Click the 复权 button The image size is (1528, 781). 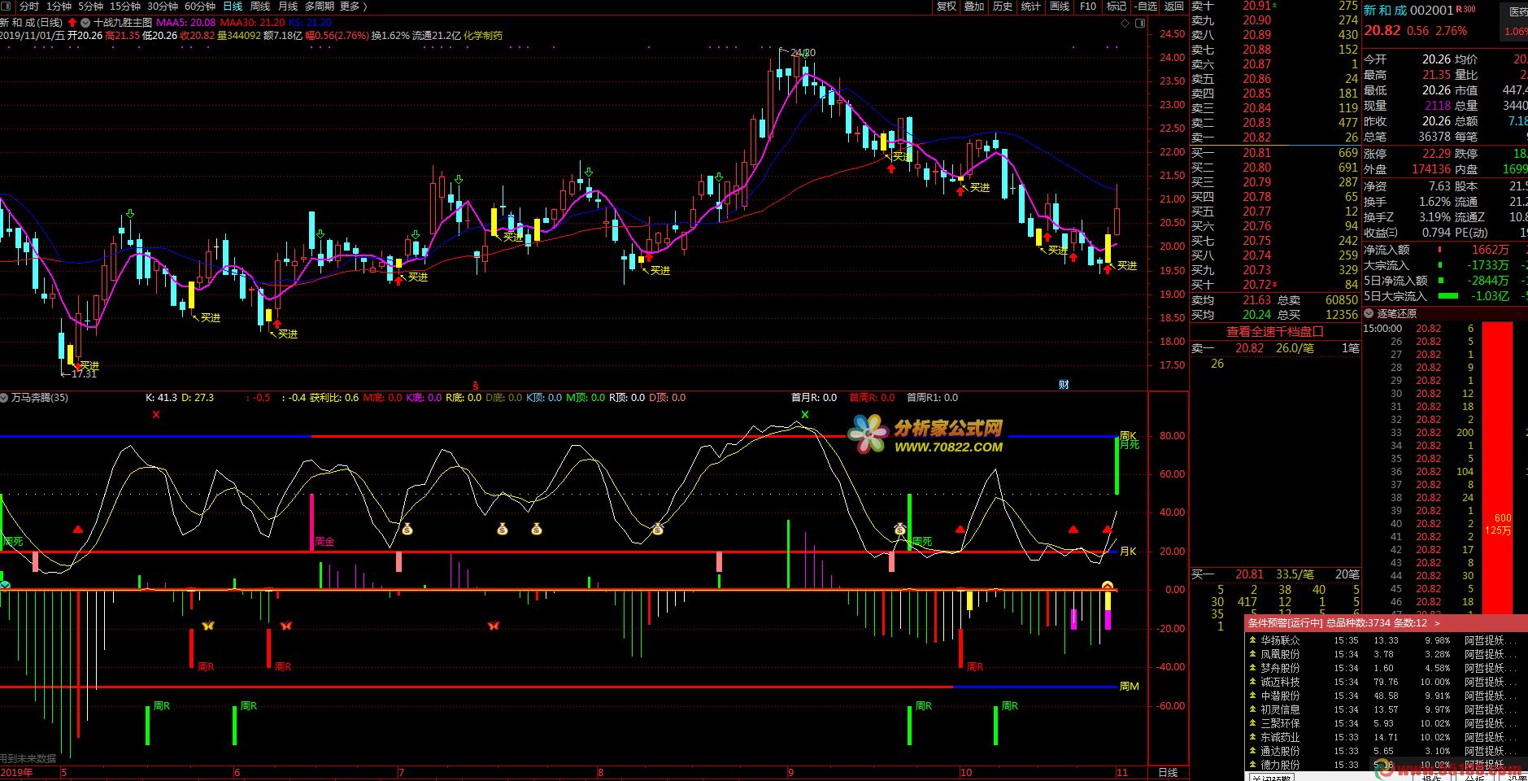tap(947, 6)
